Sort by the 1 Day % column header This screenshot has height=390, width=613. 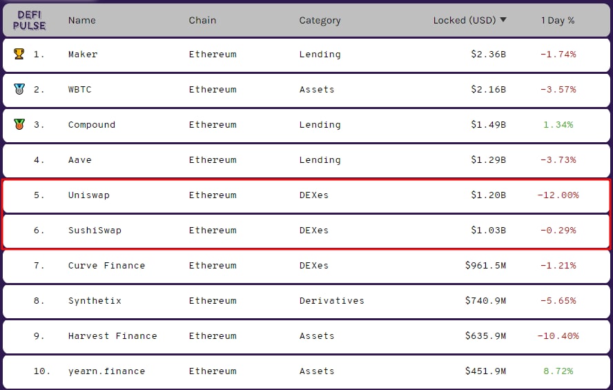point(558,20)
